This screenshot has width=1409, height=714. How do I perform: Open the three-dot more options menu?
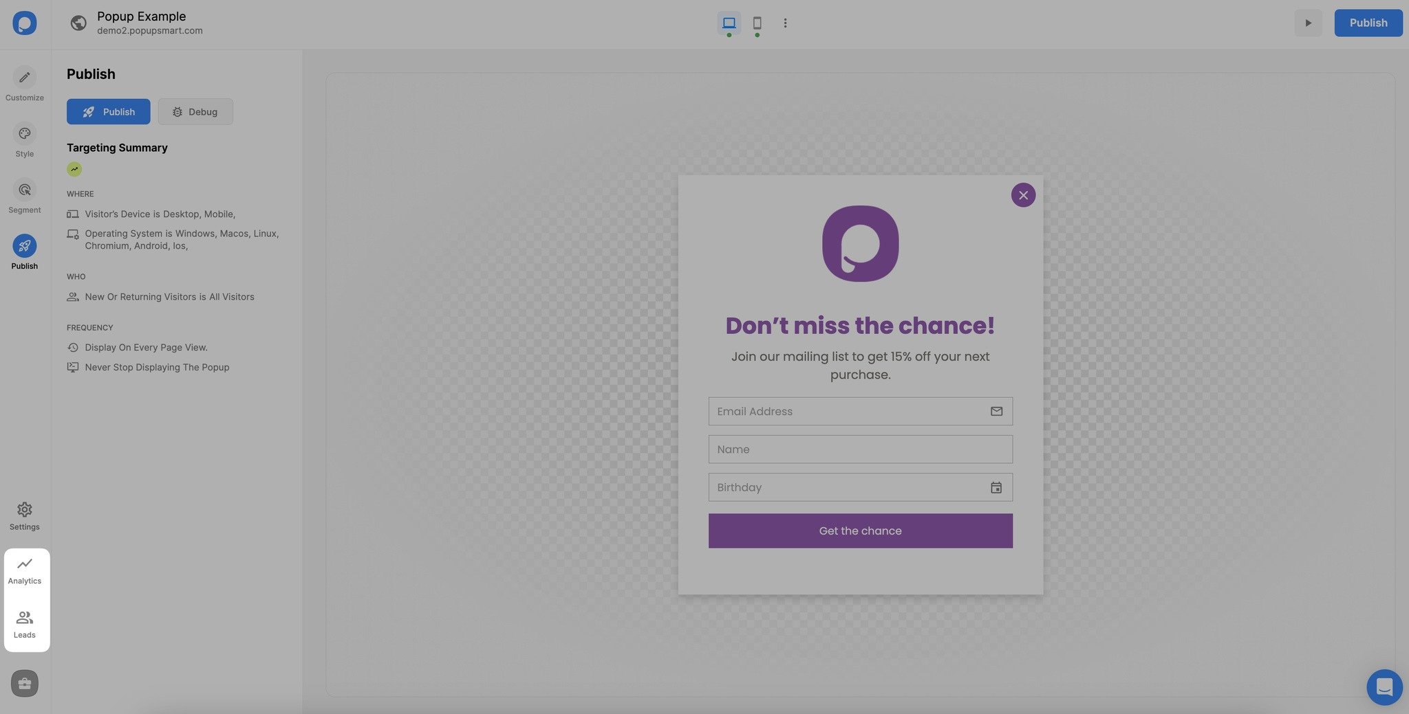[x=785, y=23]
